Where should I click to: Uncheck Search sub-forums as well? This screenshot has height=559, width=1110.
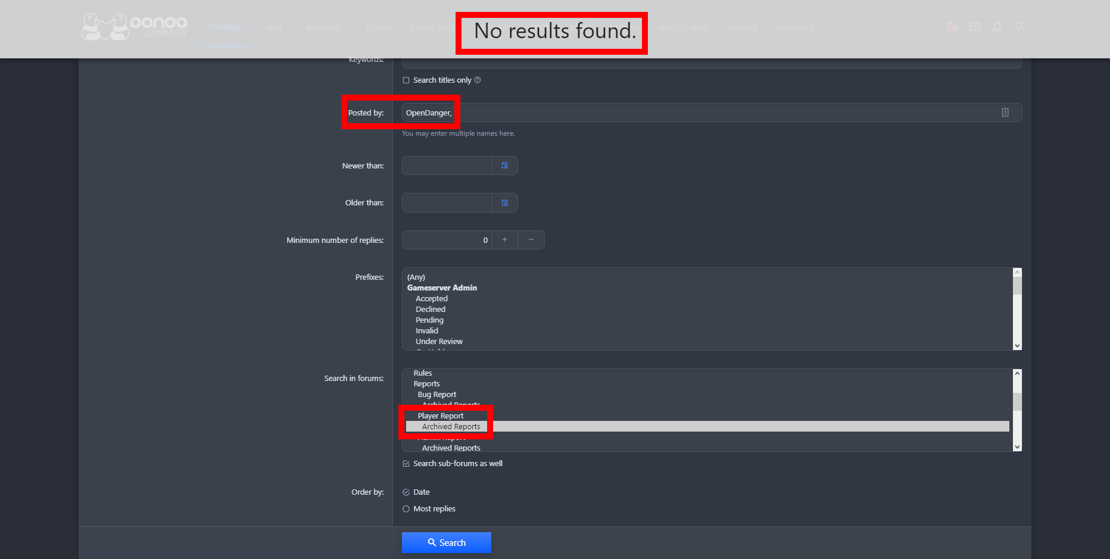[406, 464]
